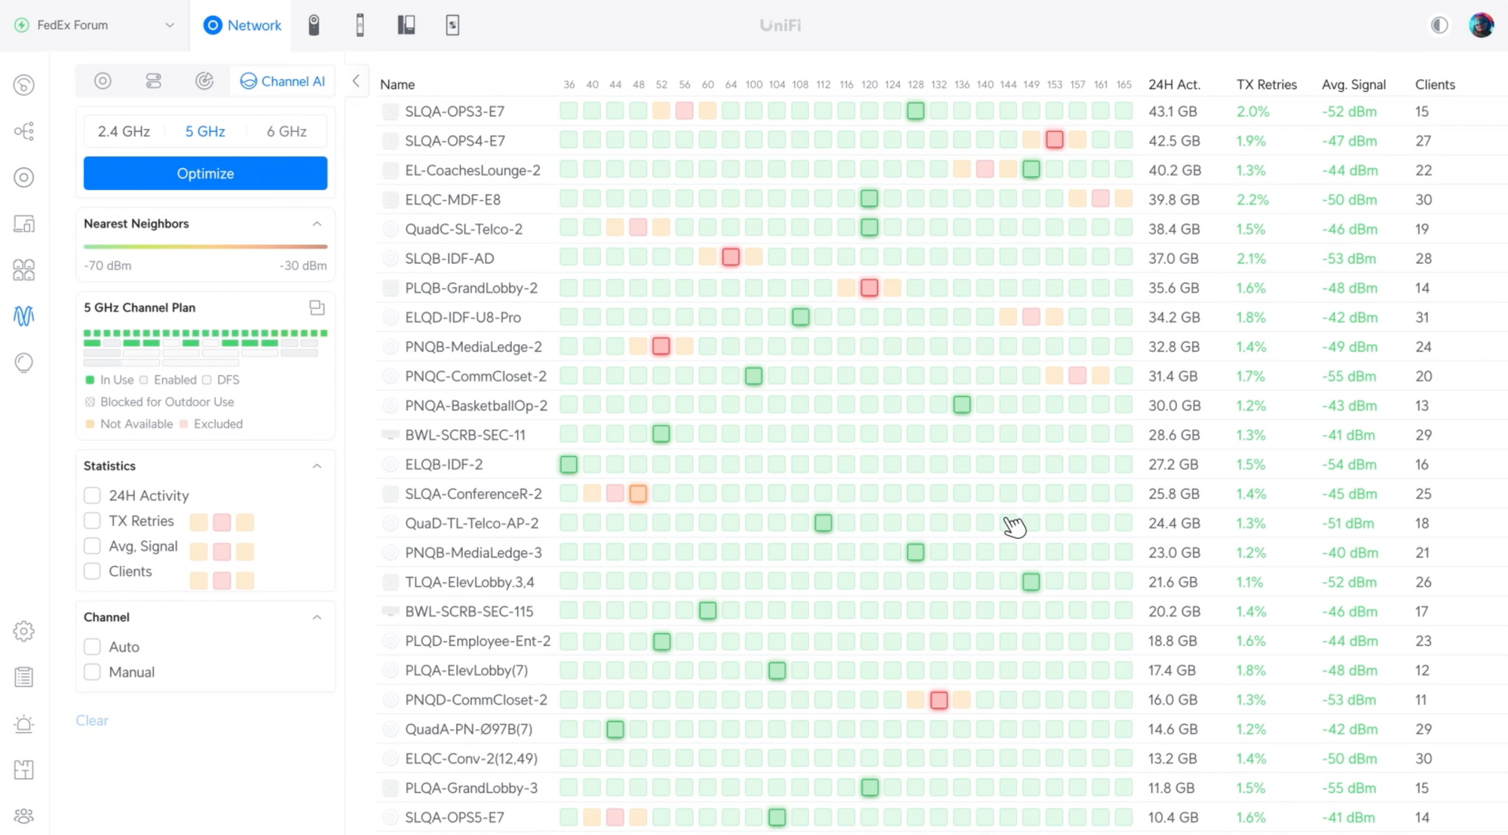Click the Nearest Neighbors signal gradient bar
The height and width of the screenshot is (835, 1508).
point(205,246)
